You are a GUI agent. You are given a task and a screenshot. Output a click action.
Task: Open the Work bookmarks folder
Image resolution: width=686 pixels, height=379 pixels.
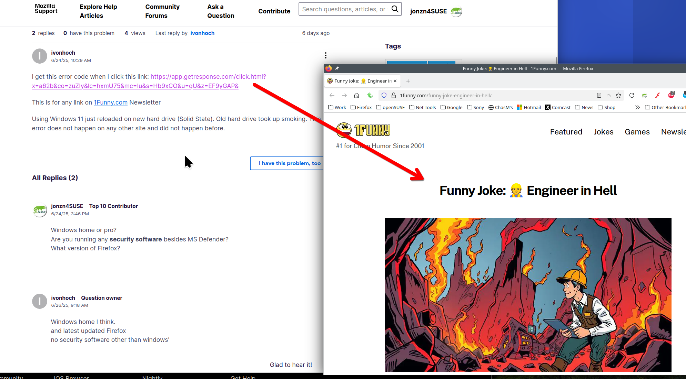[337, 107]
